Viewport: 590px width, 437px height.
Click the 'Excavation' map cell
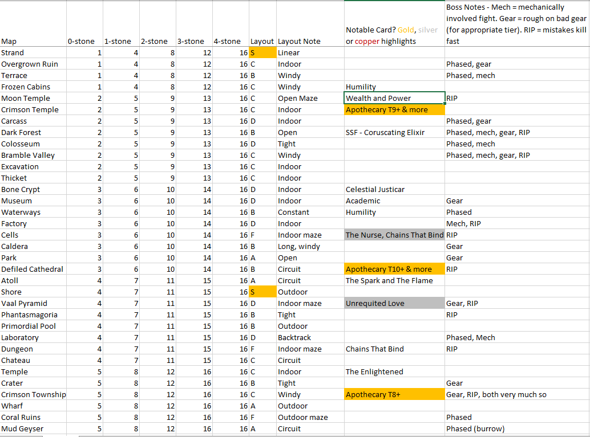[x=33, y=166]
